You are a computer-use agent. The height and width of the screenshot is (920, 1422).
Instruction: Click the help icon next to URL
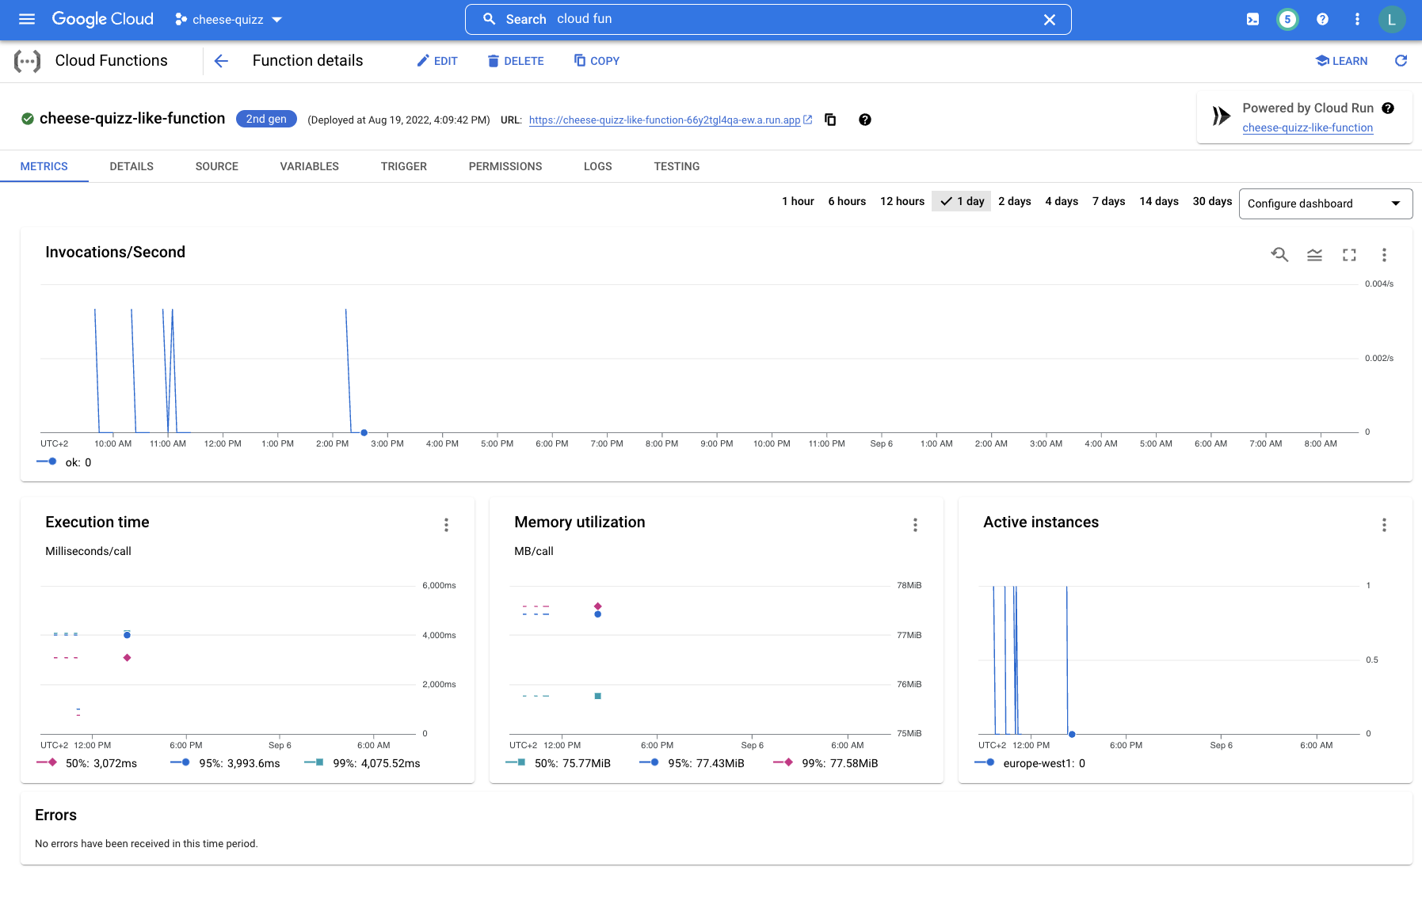[x=865, y=120]
